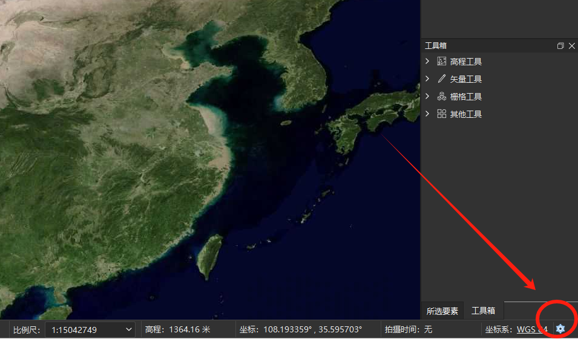Click the WGS 84 coordinate system link
This screenshot has width=578, height=339.
pos(532,329)
